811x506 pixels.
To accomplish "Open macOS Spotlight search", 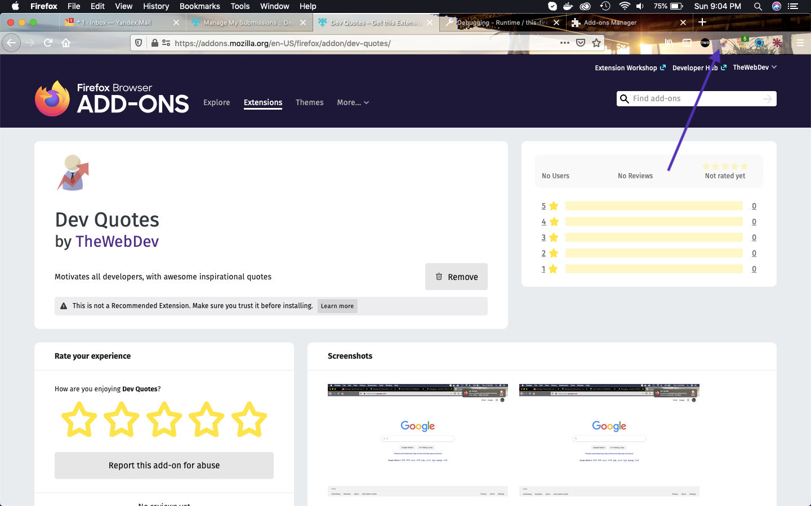I will coord(758,6).
